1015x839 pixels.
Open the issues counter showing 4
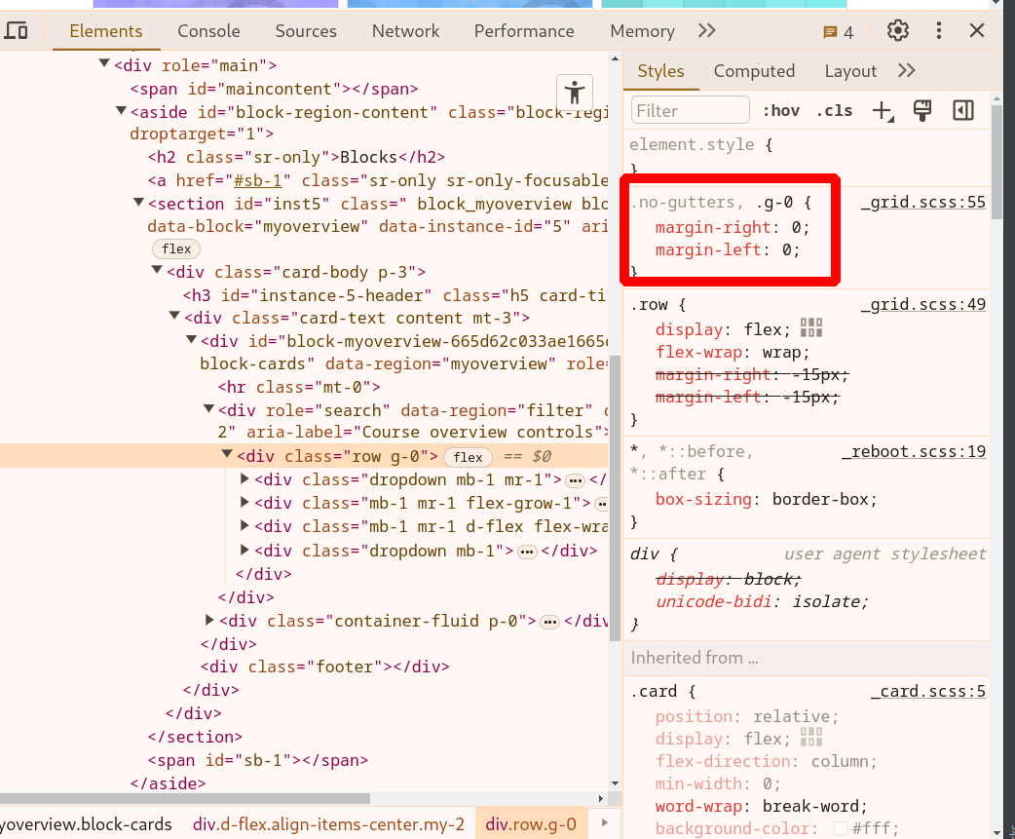pyautogui.click(x=839, y=32)
